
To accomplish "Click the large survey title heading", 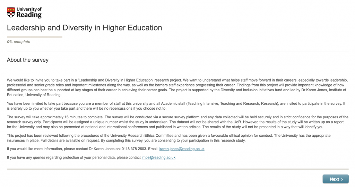I will [84, 28].
